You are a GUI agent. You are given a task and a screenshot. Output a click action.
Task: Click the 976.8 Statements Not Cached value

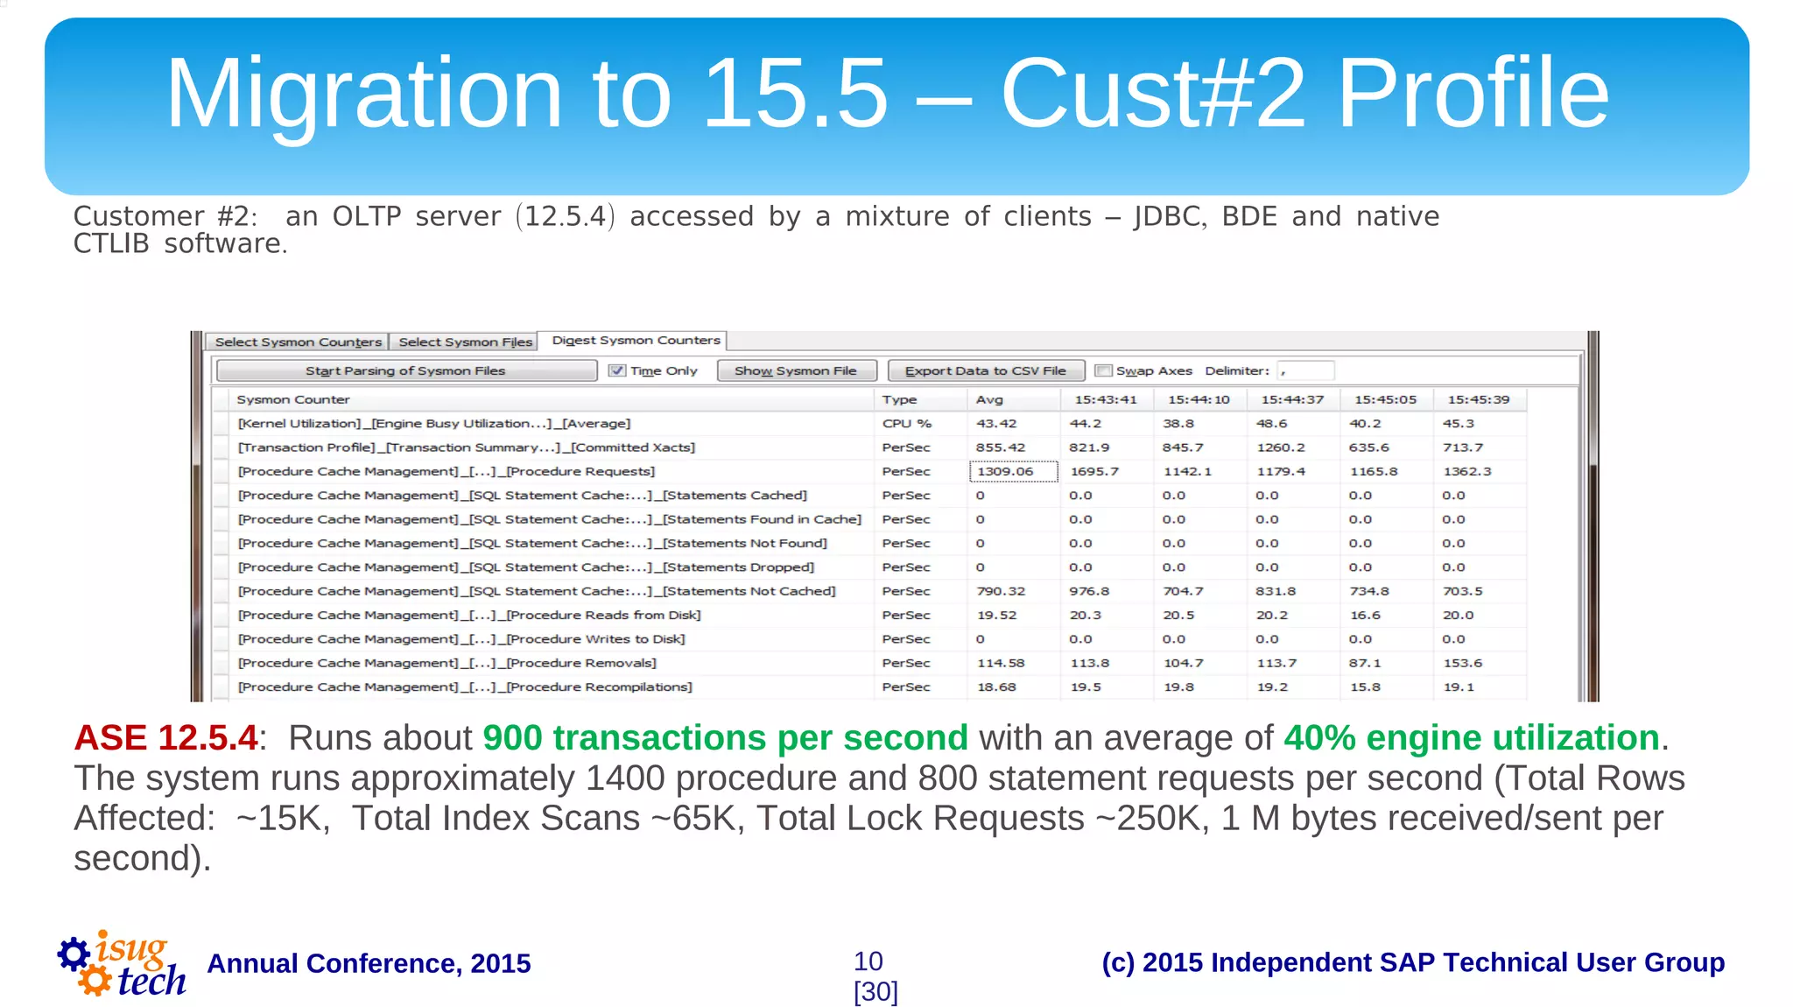[x=1107, y=591]
